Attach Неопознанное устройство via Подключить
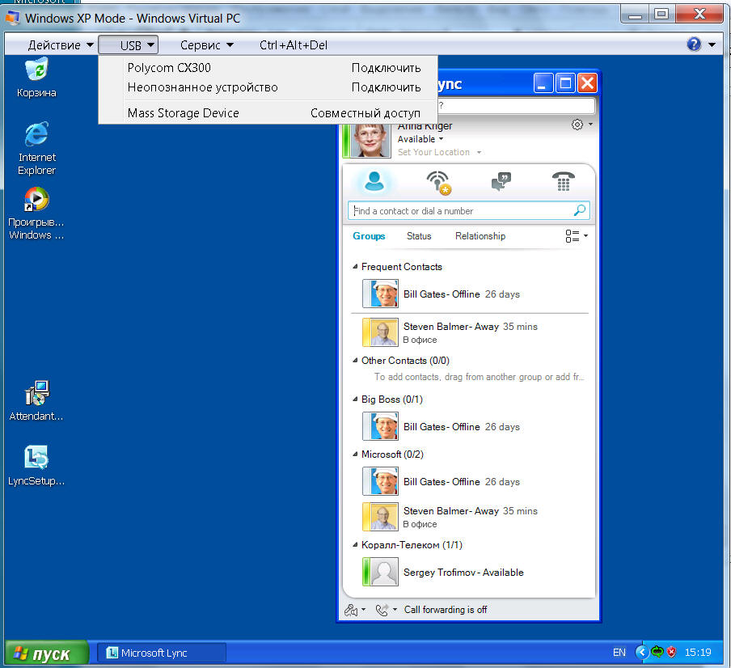 pos(386,87)
